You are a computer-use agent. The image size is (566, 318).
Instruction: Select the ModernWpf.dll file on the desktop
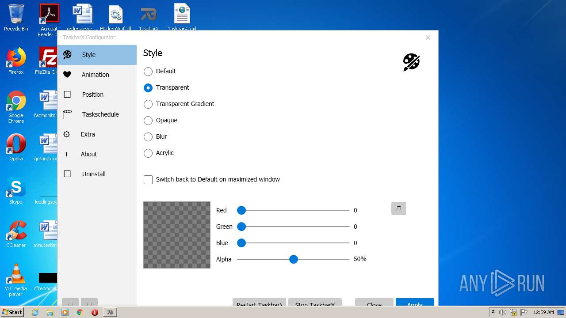point(116,18)
